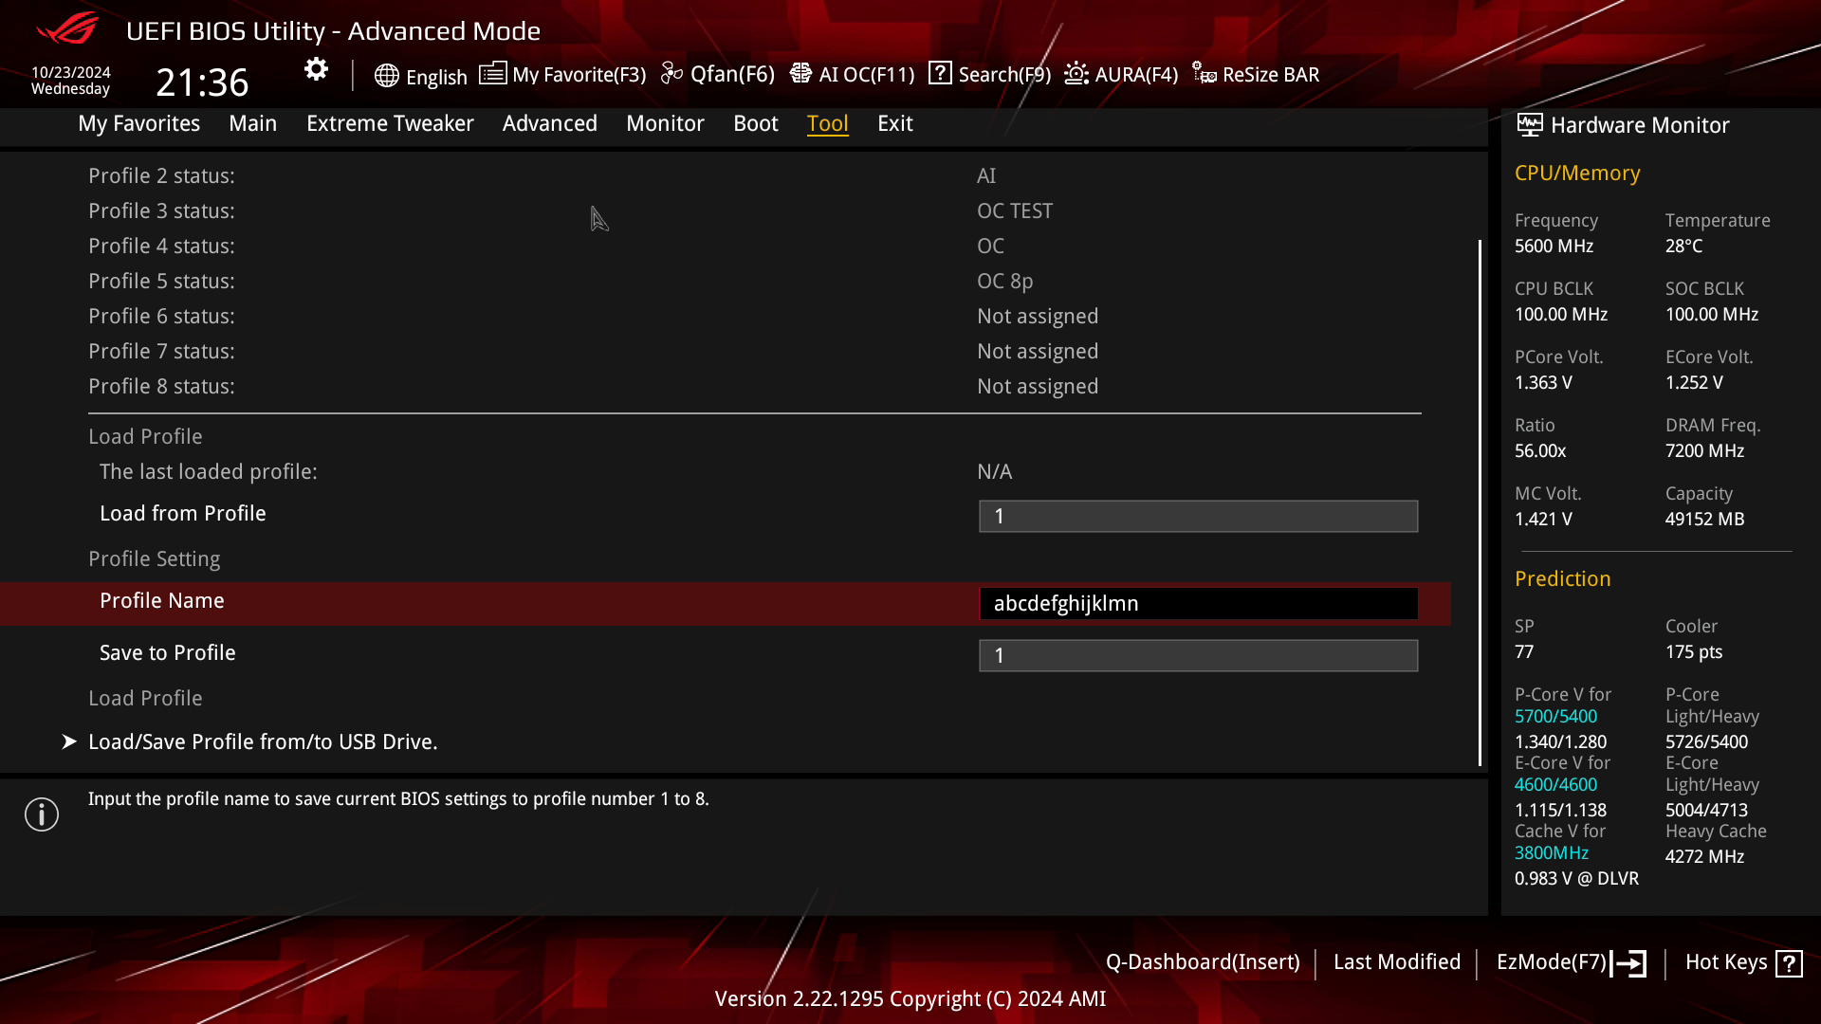This screenshot has height=1024, width=1821.
Task: Navigate to Extreme Tweaker tab
Action: pos(389,122)
